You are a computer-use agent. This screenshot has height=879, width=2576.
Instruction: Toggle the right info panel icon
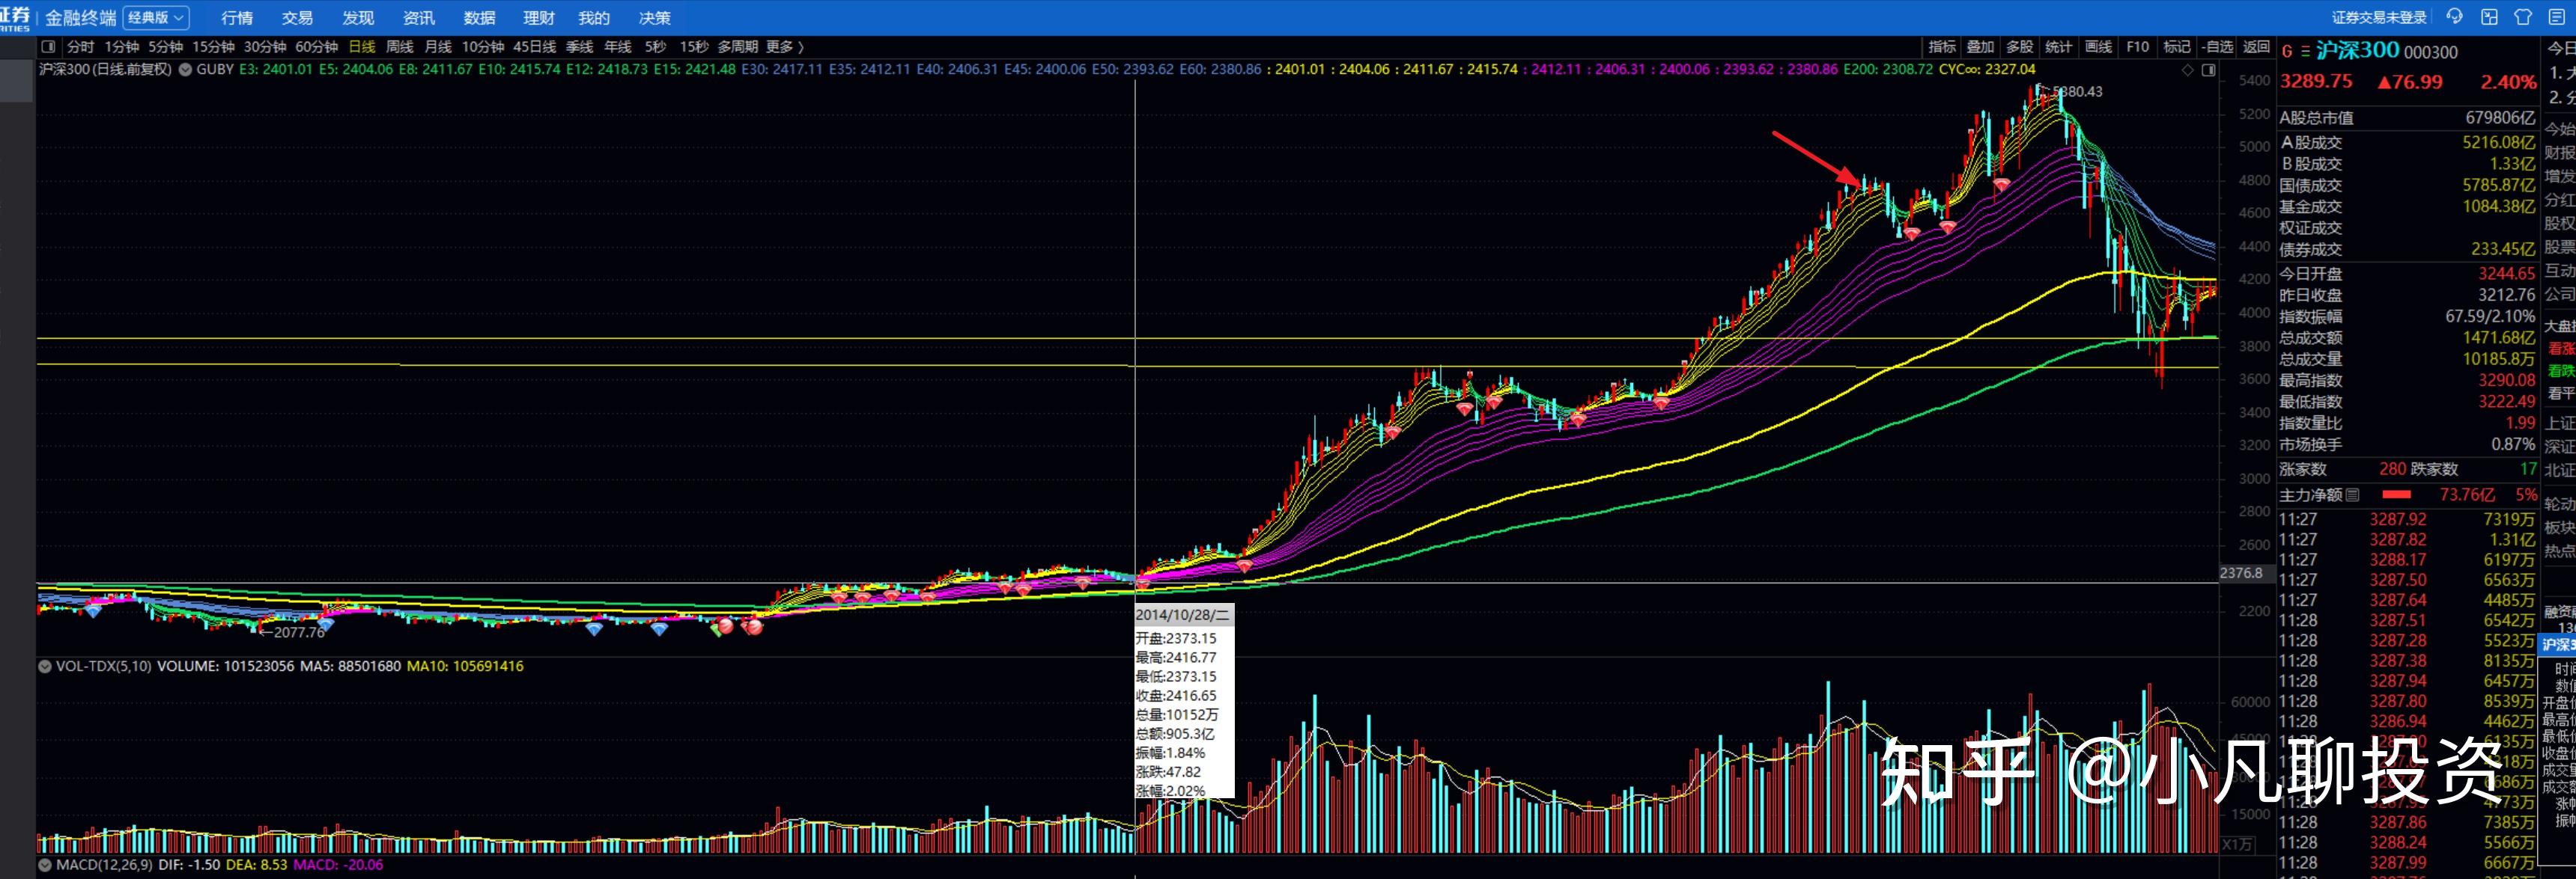[x=2209, y=70]
